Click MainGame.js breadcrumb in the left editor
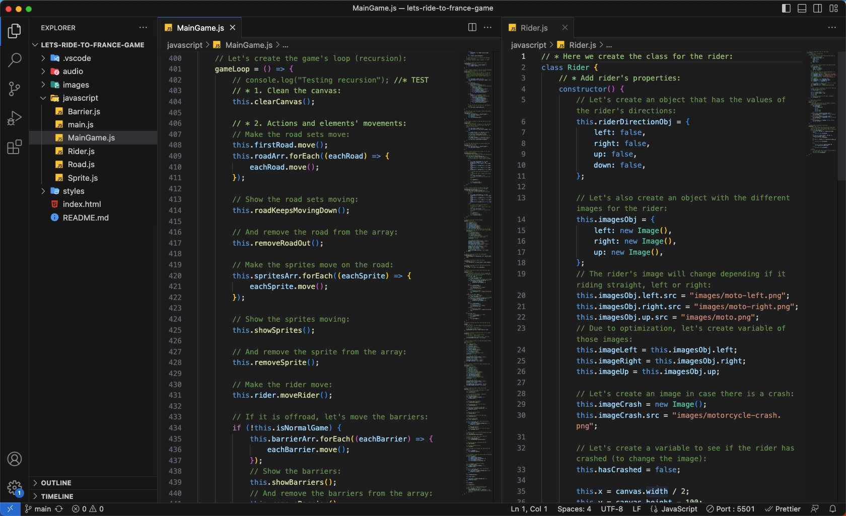 coord(249,45)
